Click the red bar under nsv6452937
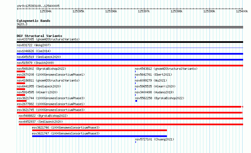Viewport: 251px width, 153px height. 131,124
